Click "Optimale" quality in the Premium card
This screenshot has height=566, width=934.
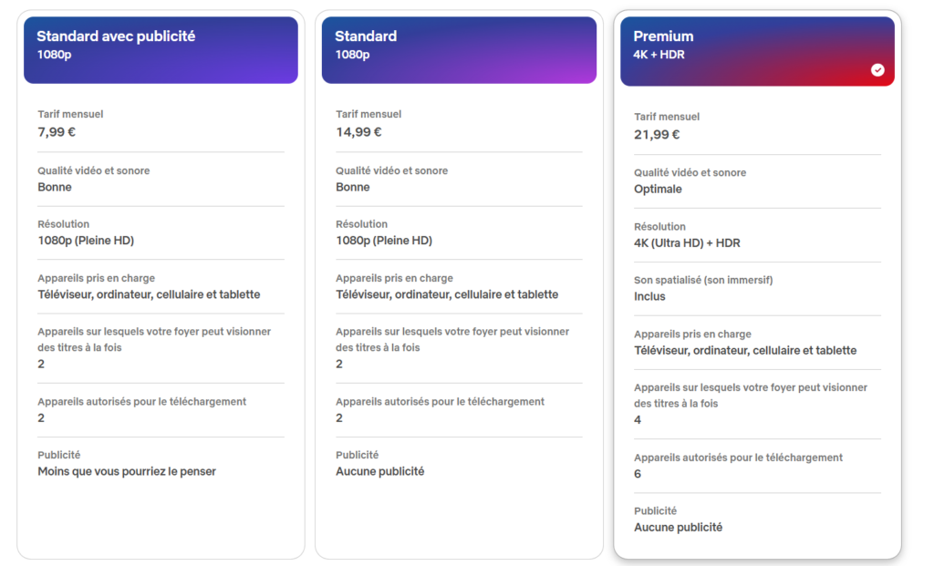659,190
